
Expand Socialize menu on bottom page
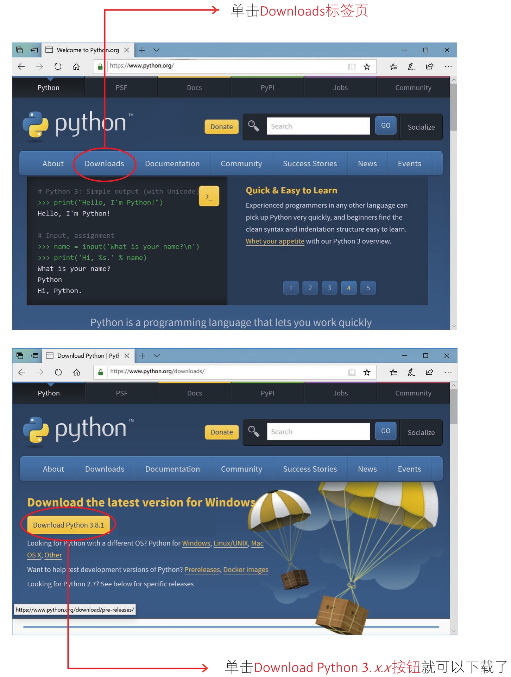[x=421, y=432]
